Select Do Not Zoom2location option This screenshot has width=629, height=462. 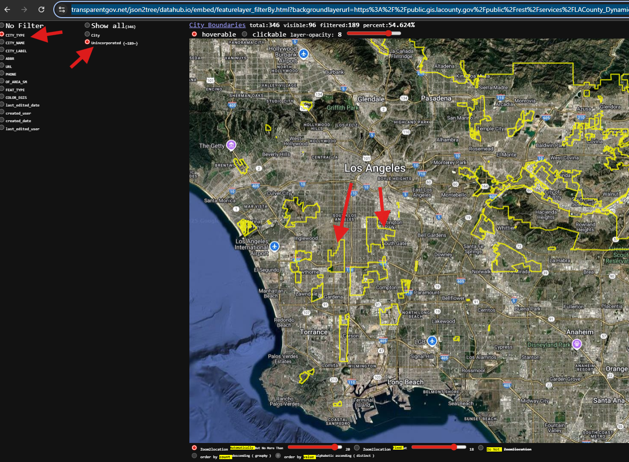(x=481, y=448)
